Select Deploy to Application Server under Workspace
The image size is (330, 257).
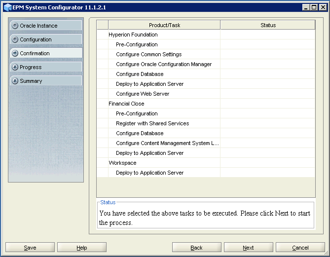click(x=206, y=173)
